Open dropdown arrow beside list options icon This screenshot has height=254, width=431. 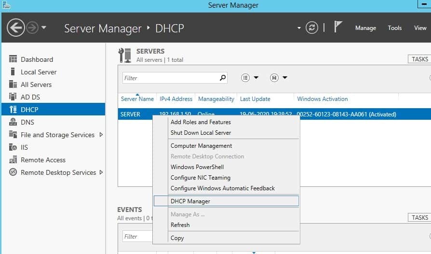click(256, 78)
